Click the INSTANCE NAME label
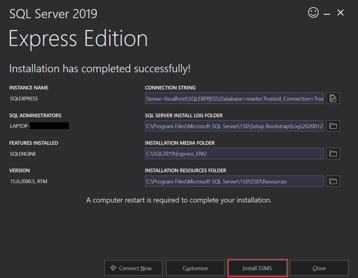Image resolution: width=358 pixels, height=278 pixels. click(x=29, y=88)
